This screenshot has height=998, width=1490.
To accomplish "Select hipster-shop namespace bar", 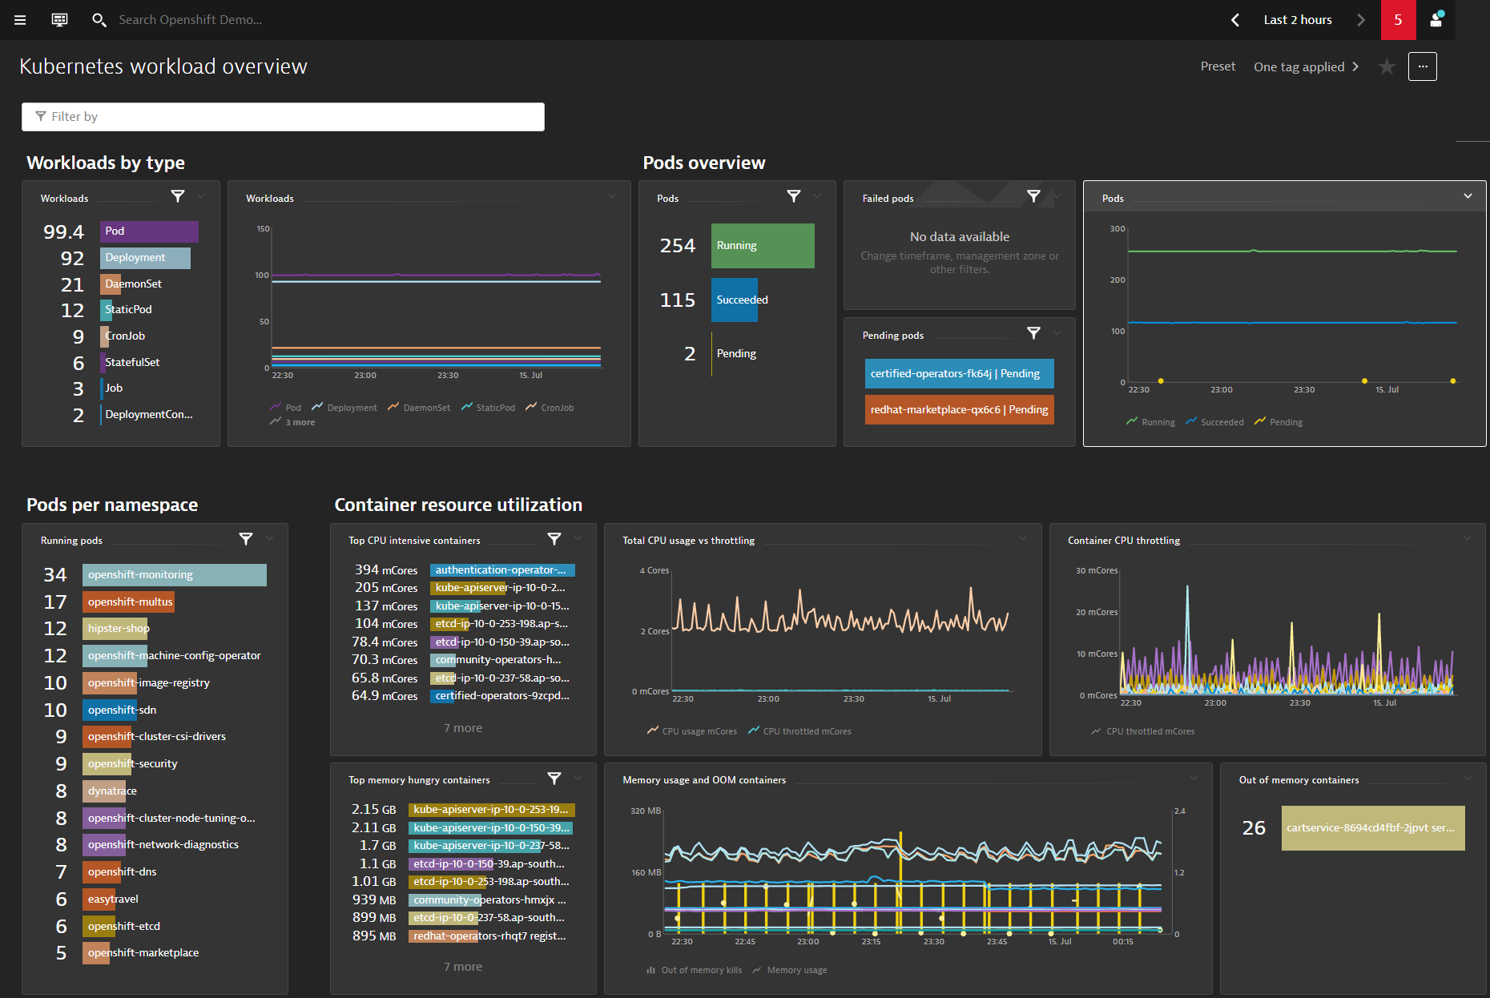I will click(115, 629).
